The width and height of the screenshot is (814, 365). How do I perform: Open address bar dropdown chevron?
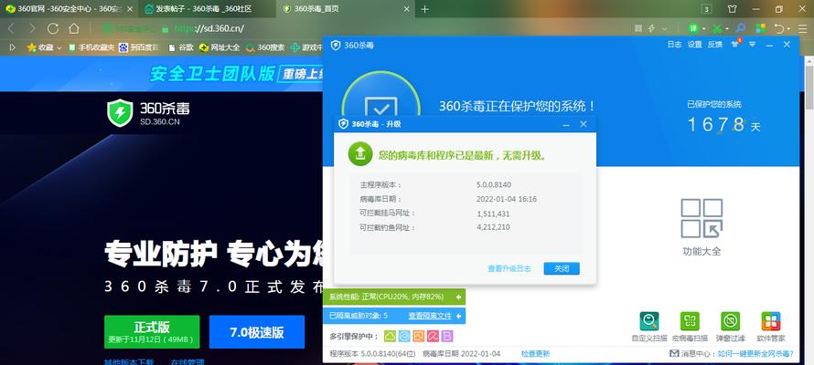pos(665,29)
